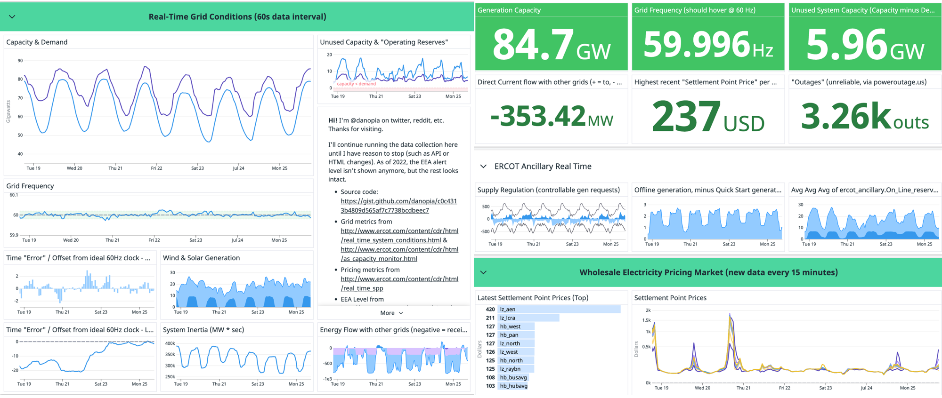The height and width of the screenshot is (398, 942).
Task: Expand the notes with the More button
Action: point(391,313)
